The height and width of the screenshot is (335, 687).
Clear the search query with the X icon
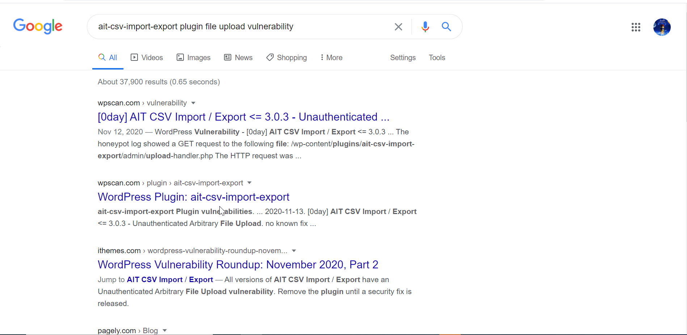399,26
